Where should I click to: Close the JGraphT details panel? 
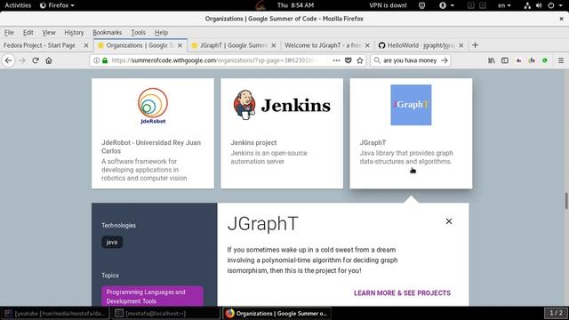coord(449,221)
